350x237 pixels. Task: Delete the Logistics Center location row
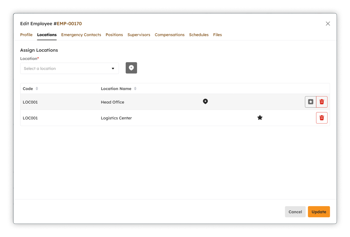point(322,118)
